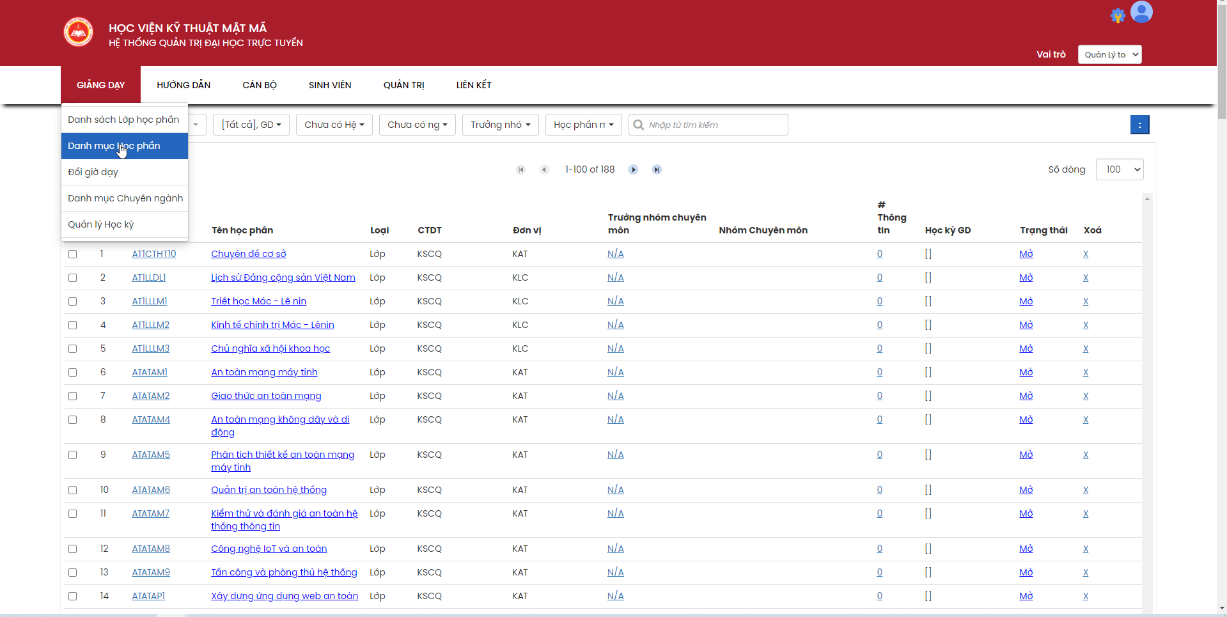Tick checkbox for row 2 AT1LLDL1
1227x617 pixels.
72,277
